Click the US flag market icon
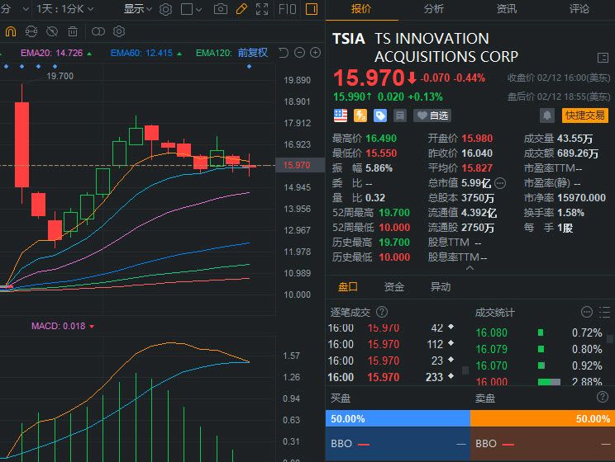Image resolution: width=615 pixels, height=462 pixels. [x=341, y=115]
